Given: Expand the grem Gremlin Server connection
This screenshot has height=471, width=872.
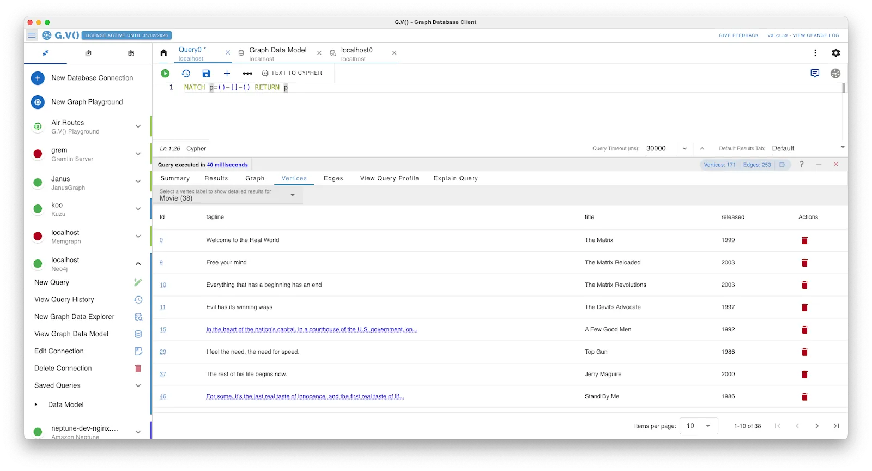Looking at the screenshot, I should point(138,154).
